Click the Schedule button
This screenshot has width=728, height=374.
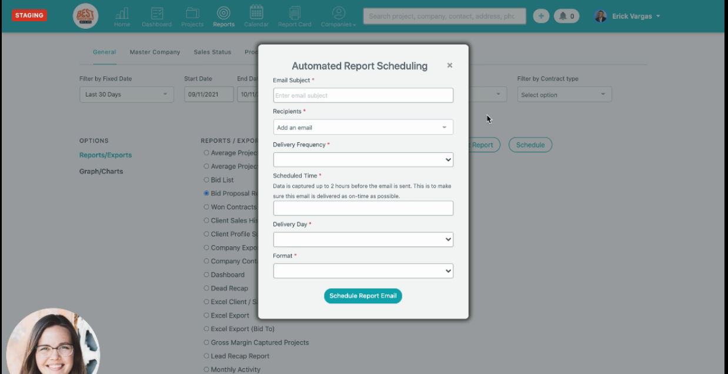pos(530,145)
